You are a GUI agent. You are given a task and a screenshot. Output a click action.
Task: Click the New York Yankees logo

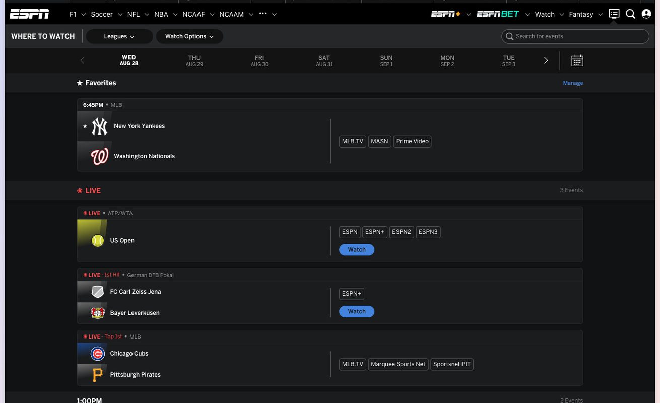point(99,126)
